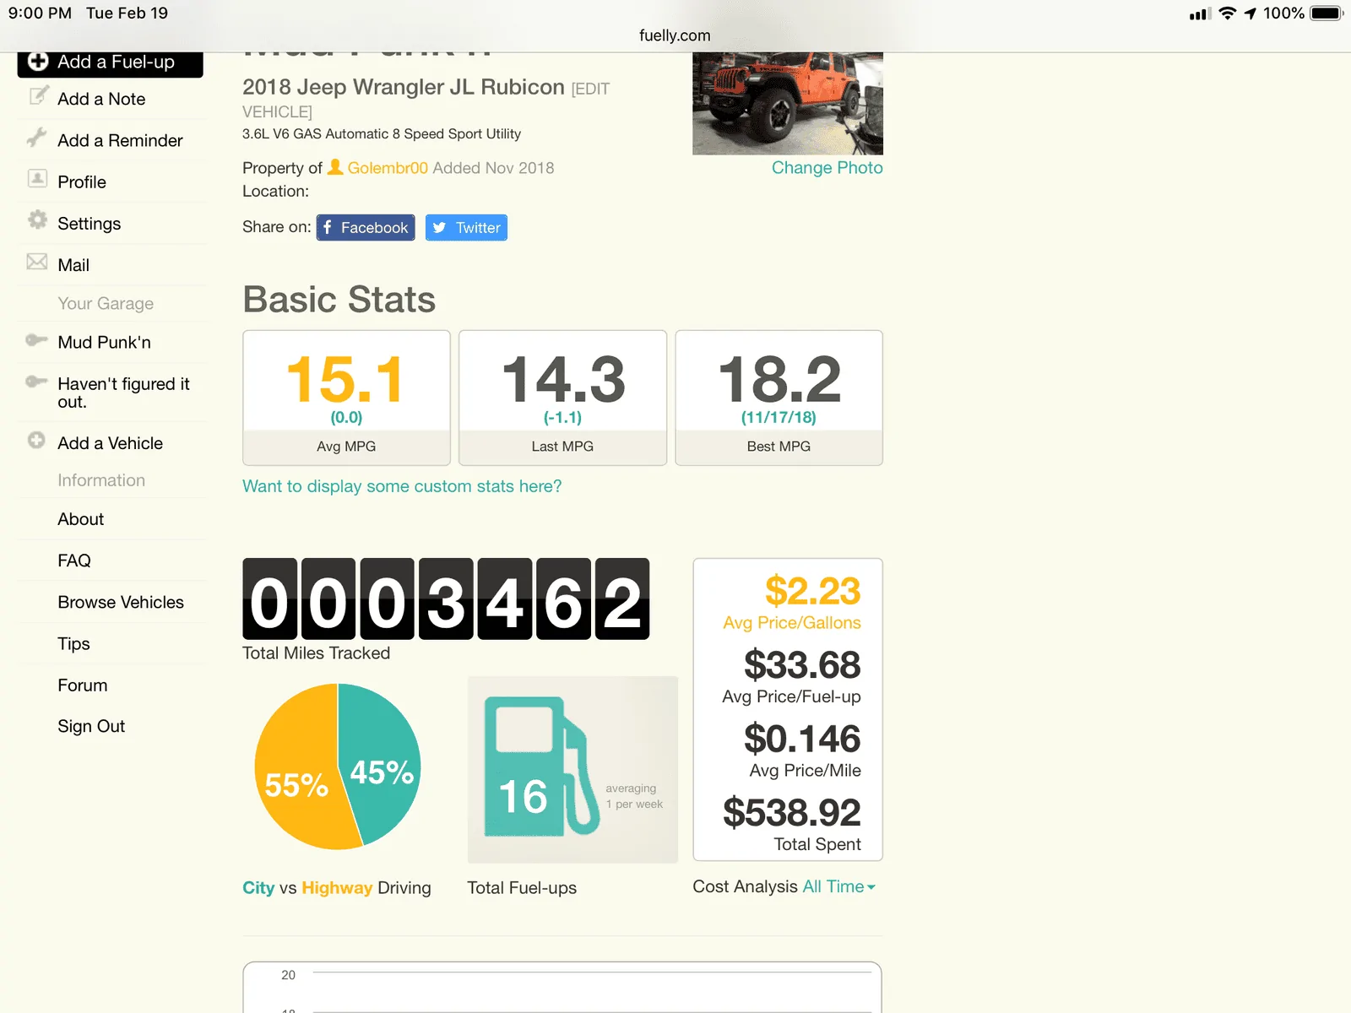The height and width of the screenshot is (1013, 1351).
Task: Click the City vs Highway Driving caption
Action: (x=336, y=888)
